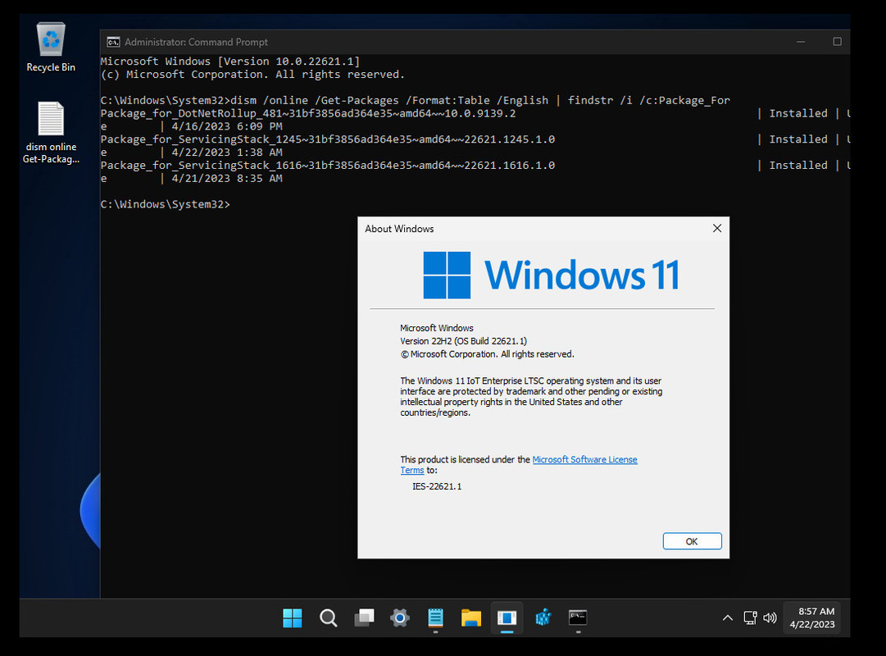Open File Explorer from the taskbar
This screenshot has width=886, height=656.
(x=470, y=617)
